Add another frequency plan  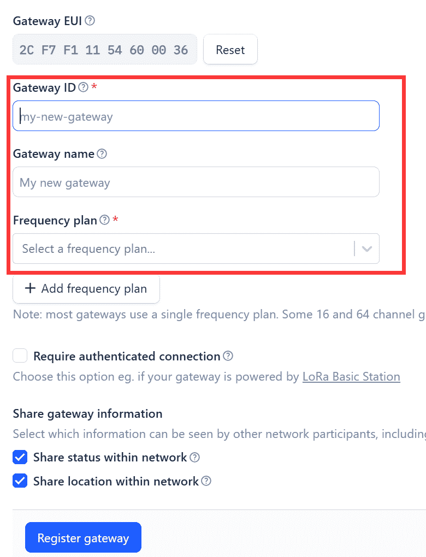[86, 288]
